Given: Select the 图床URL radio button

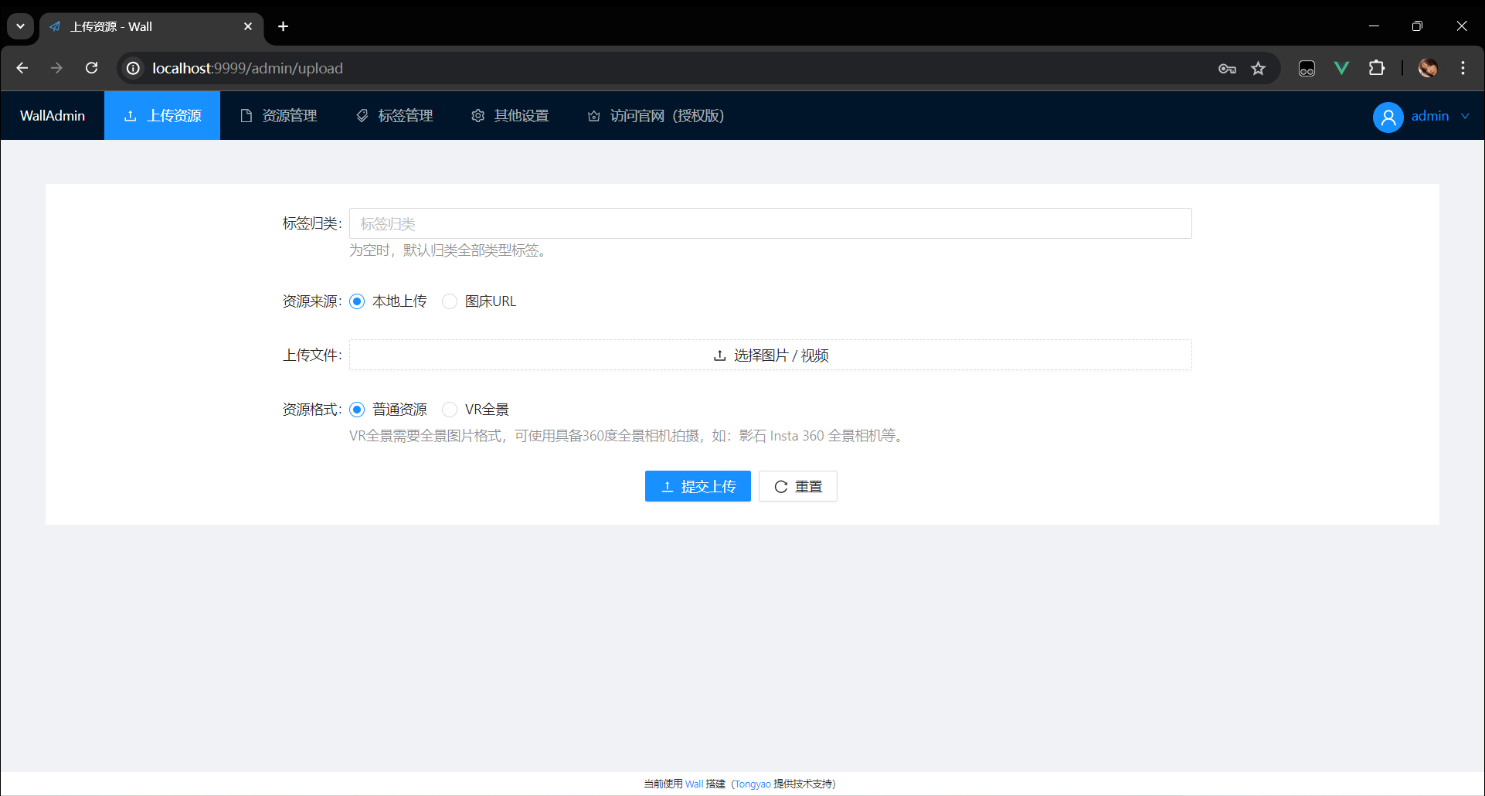Looking at the screenshot, I should (450, 301).
